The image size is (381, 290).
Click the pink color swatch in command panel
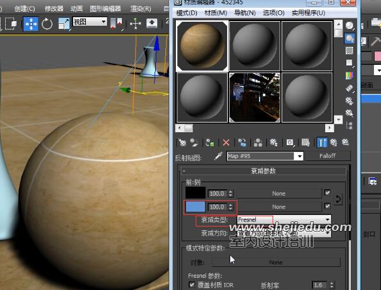[x=378, y=56]
